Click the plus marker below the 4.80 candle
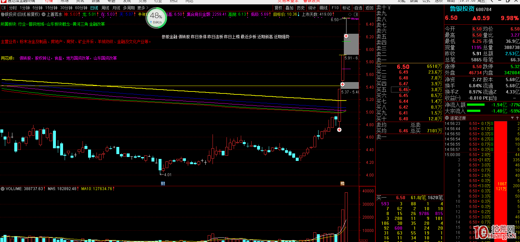The width and height of the screenshot is (520, 242). pyautogui.click(x=339, y=130)
